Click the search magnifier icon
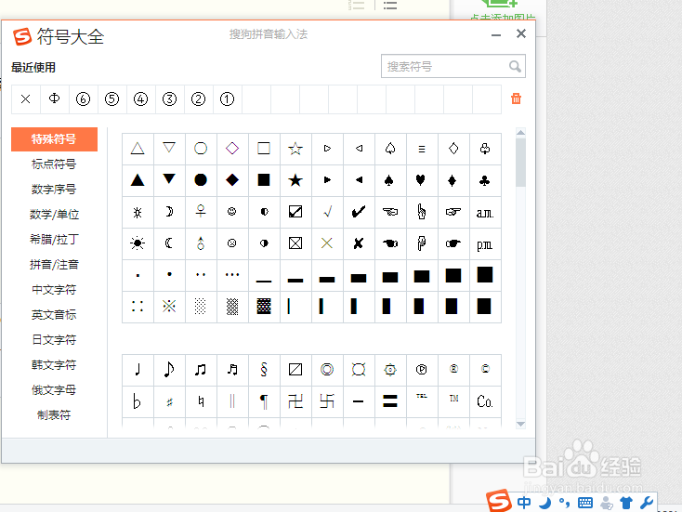 pyautogui.click(x=515, y=66)
